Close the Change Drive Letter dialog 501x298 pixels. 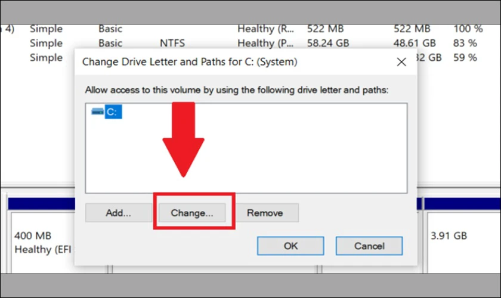coord(401,62)
